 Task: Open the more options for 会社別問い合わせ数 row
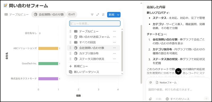(x=114, y=48)
